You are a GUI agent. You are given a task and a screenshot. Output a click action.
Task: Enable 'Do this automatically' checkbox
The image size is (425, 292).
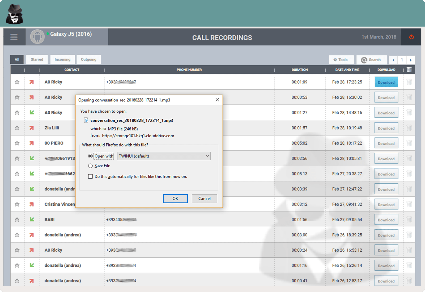90,177
